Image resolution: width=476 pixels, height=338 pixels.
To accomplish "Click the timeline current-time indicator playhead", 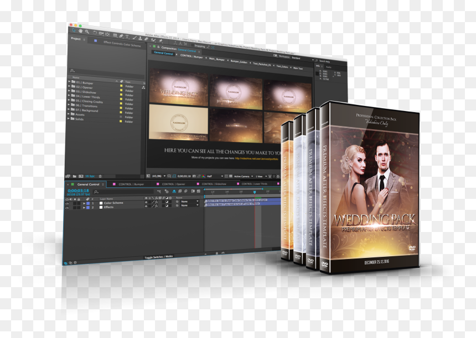I will click(255, 192).
